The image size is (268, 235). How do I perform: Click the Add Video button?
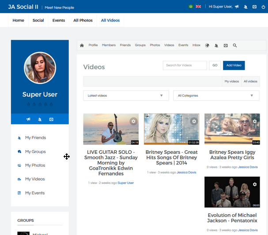(234, 65)
